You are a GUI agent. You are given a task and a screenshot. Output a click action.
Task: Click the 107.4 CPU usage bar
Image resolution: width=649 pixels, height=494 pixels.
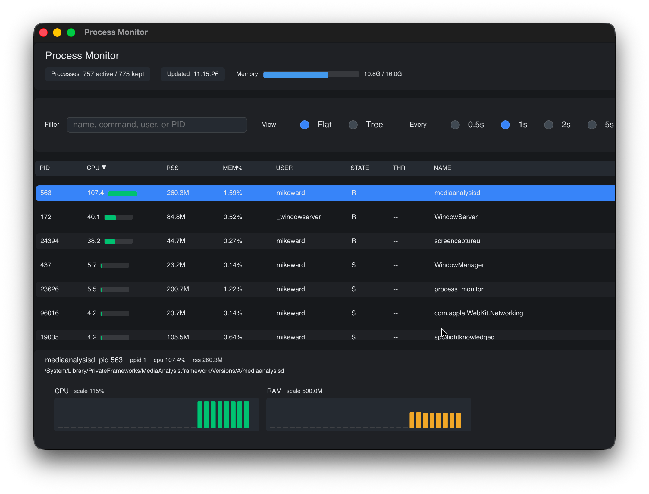tap(122, 193)
